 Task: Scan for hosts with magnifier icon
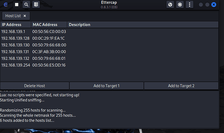[26, 5]
